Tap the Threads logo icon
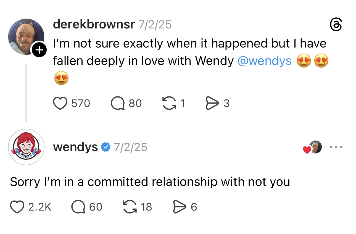Viewport: 356px width, 234px height. pyautogui.click(x=336, y=25)
